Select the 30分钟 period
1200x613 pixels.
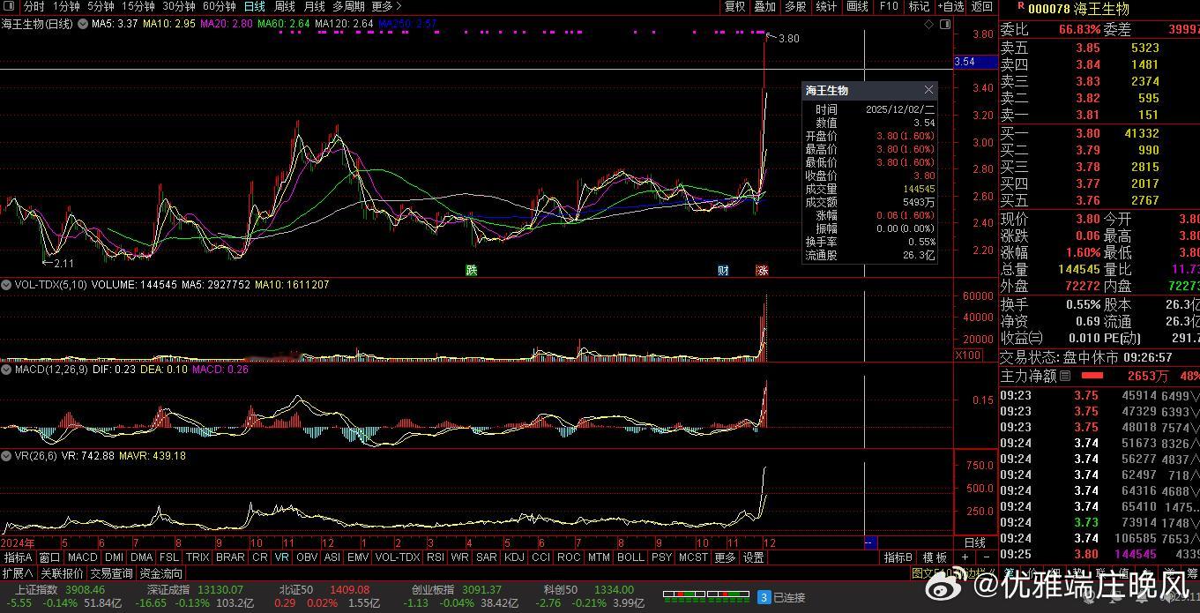pos(178,6)
